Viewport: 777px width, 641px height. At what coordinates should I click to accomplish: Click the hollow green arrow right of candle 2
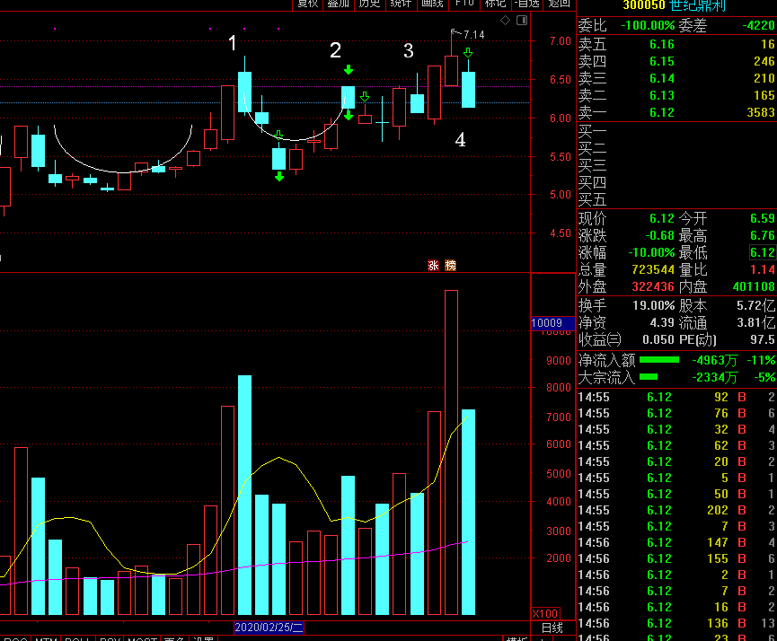click(365, 96)
